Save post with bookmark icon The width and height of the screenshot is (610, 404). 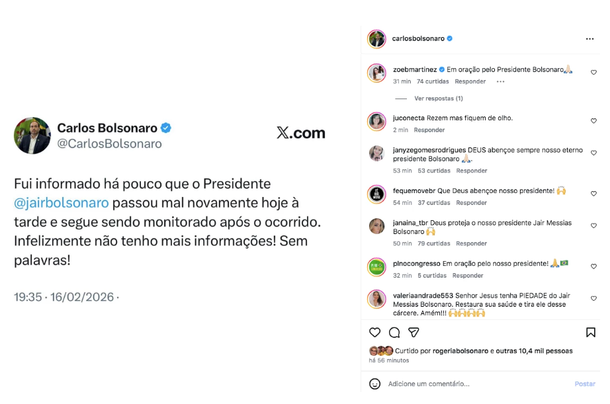tap(590, 333)
